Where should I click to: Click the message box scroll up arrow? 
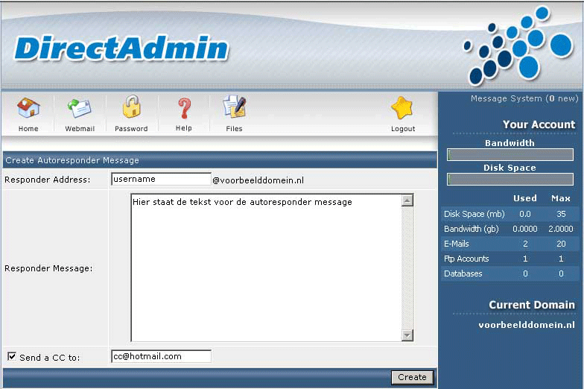(x=407, y=200)
